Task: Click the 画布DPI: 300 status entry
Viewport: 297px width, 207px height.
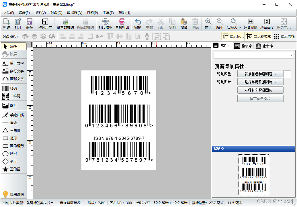Action: pyautogui.click(x=121, y=203)
